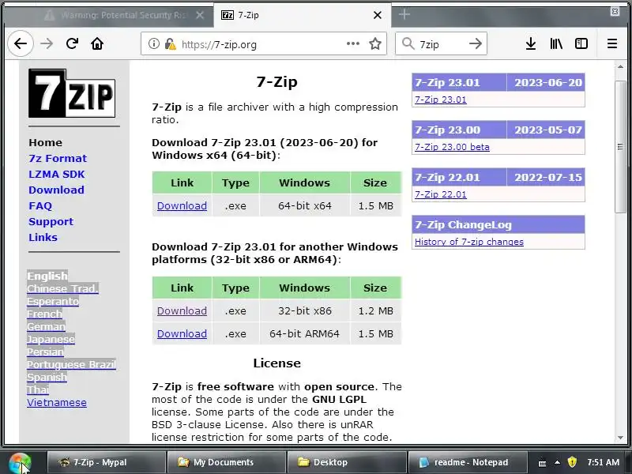The width and height of the screenshot is (632, 474).
Task: Click the search field containing 7zip
Action: point(442,43)
